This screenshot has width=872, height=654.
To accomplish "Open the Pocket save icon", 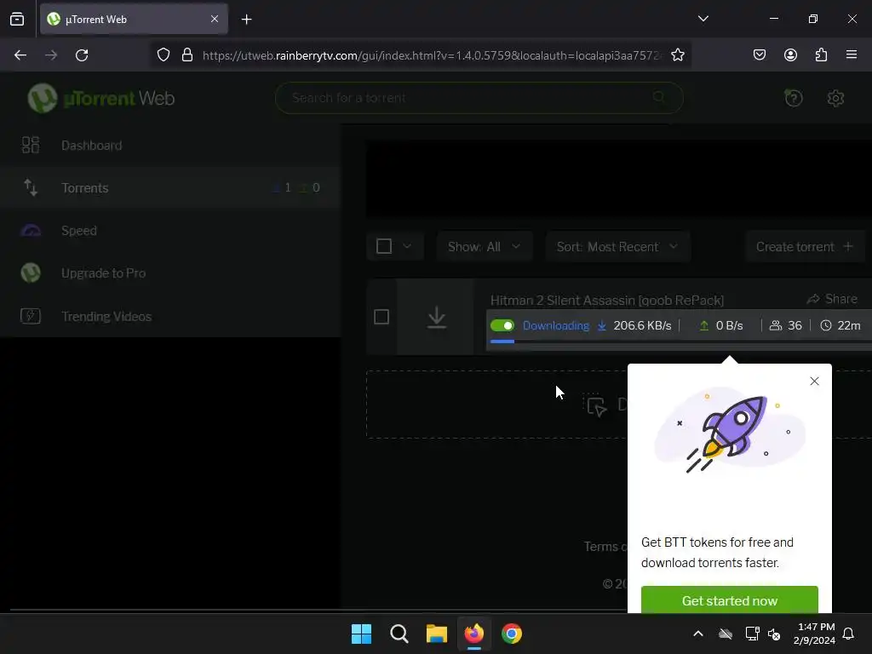I will pos(759,54).
